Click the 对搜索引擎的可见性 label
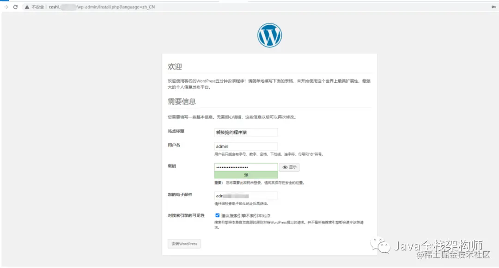The image size is (499, 268). [186, 215]
